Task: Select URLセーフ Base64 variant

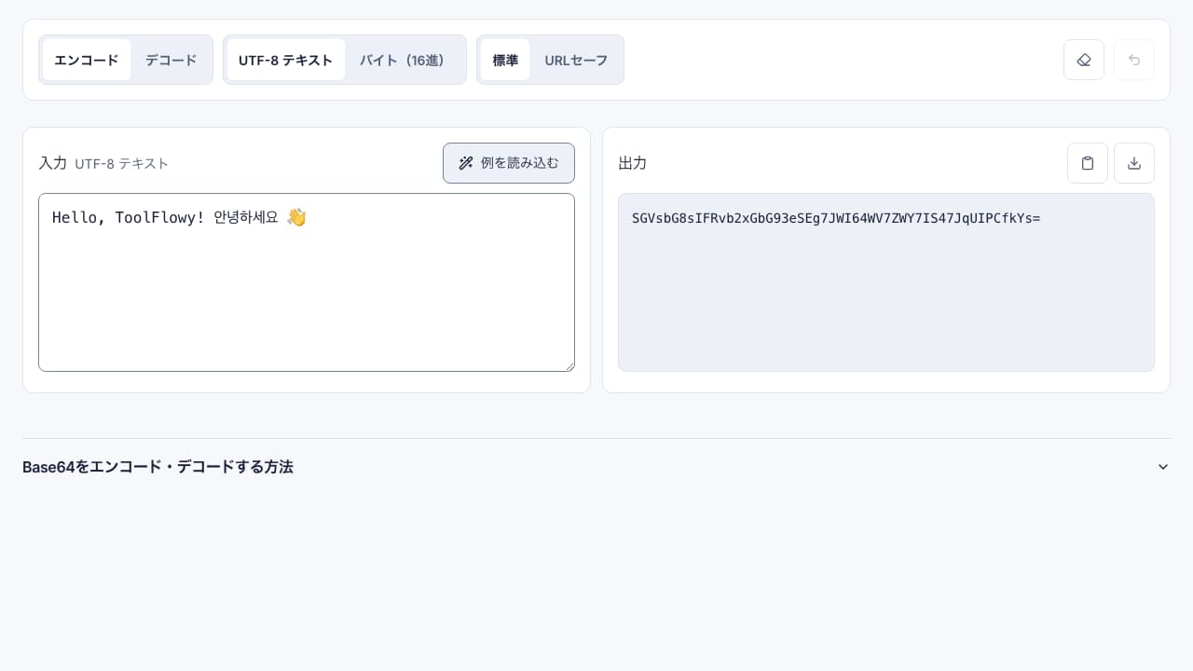Action: pyautogui.click(x=576, y=60)
